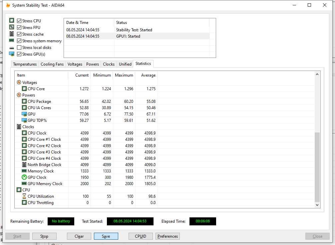Screen dimensions: 335x245
Task: Select the CPU Core #2 Clock row label
Action: tap(44, 146)
